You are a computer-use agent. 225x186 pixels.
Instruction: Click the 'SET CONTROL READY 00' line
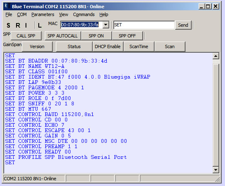click(x=38, y=152)
